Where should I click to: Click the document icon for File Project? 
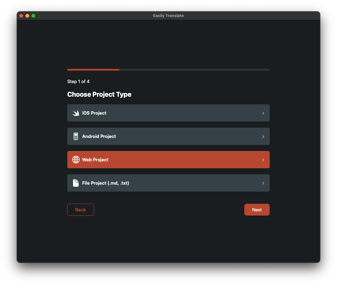tap(76, 183)
